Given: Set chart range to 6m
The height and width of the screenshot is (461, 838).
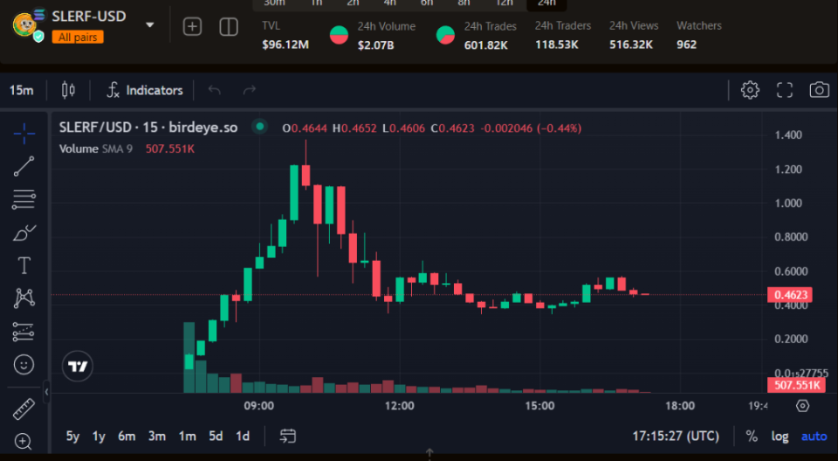Looking at the screenshot, I should (127, 437).
